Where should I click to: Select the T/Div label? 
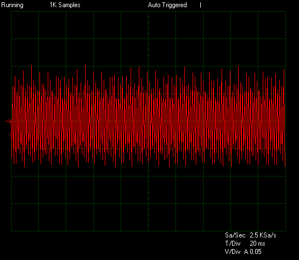(233, 244)
